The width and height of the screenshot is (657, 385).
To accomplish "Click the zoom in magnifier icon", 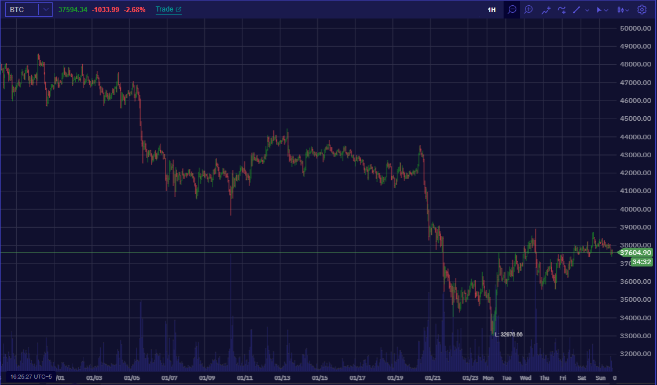I will click(529, 10).
